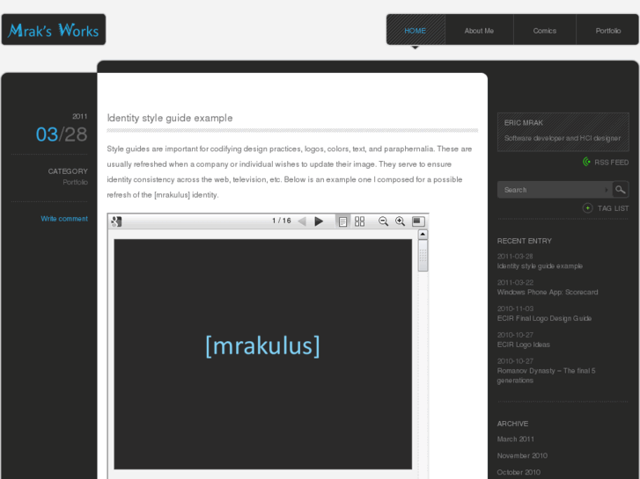Image resolution: width=640 pixels, height=479 pixels.
Task: Open the Portfolio category link
Action: point(75,182)
